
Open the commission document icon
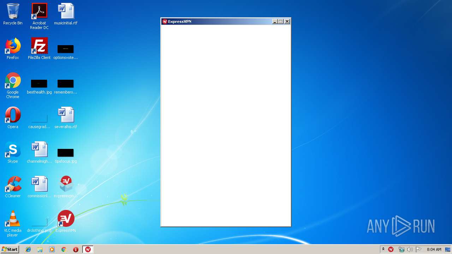pyautogui.click(x=39, y=187)
